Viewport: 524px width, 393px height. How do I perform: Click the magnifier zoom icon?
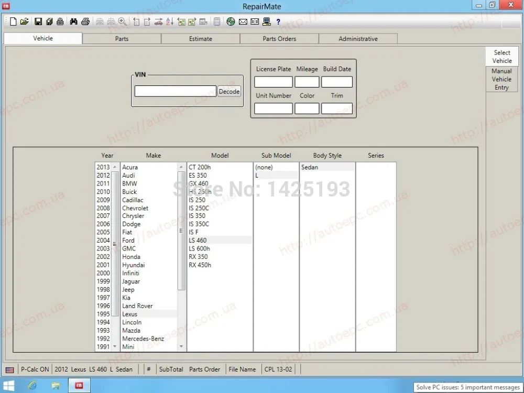coord(122,21)
